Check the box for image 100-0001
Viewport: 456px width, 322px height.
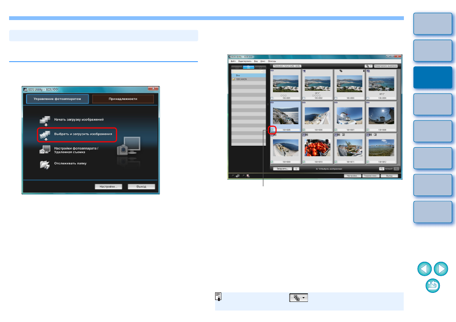[x=272, y=98]
